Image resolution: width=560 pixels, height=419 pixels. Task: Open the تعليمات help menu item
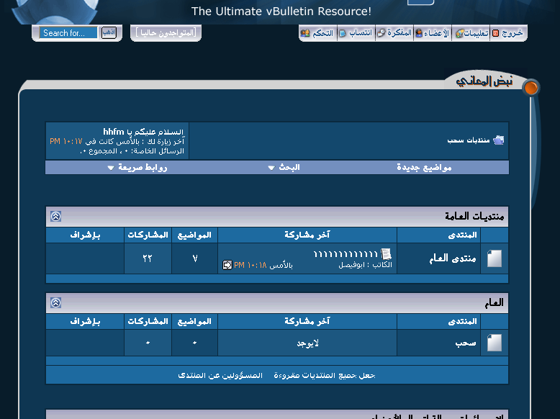click(471, 33)
